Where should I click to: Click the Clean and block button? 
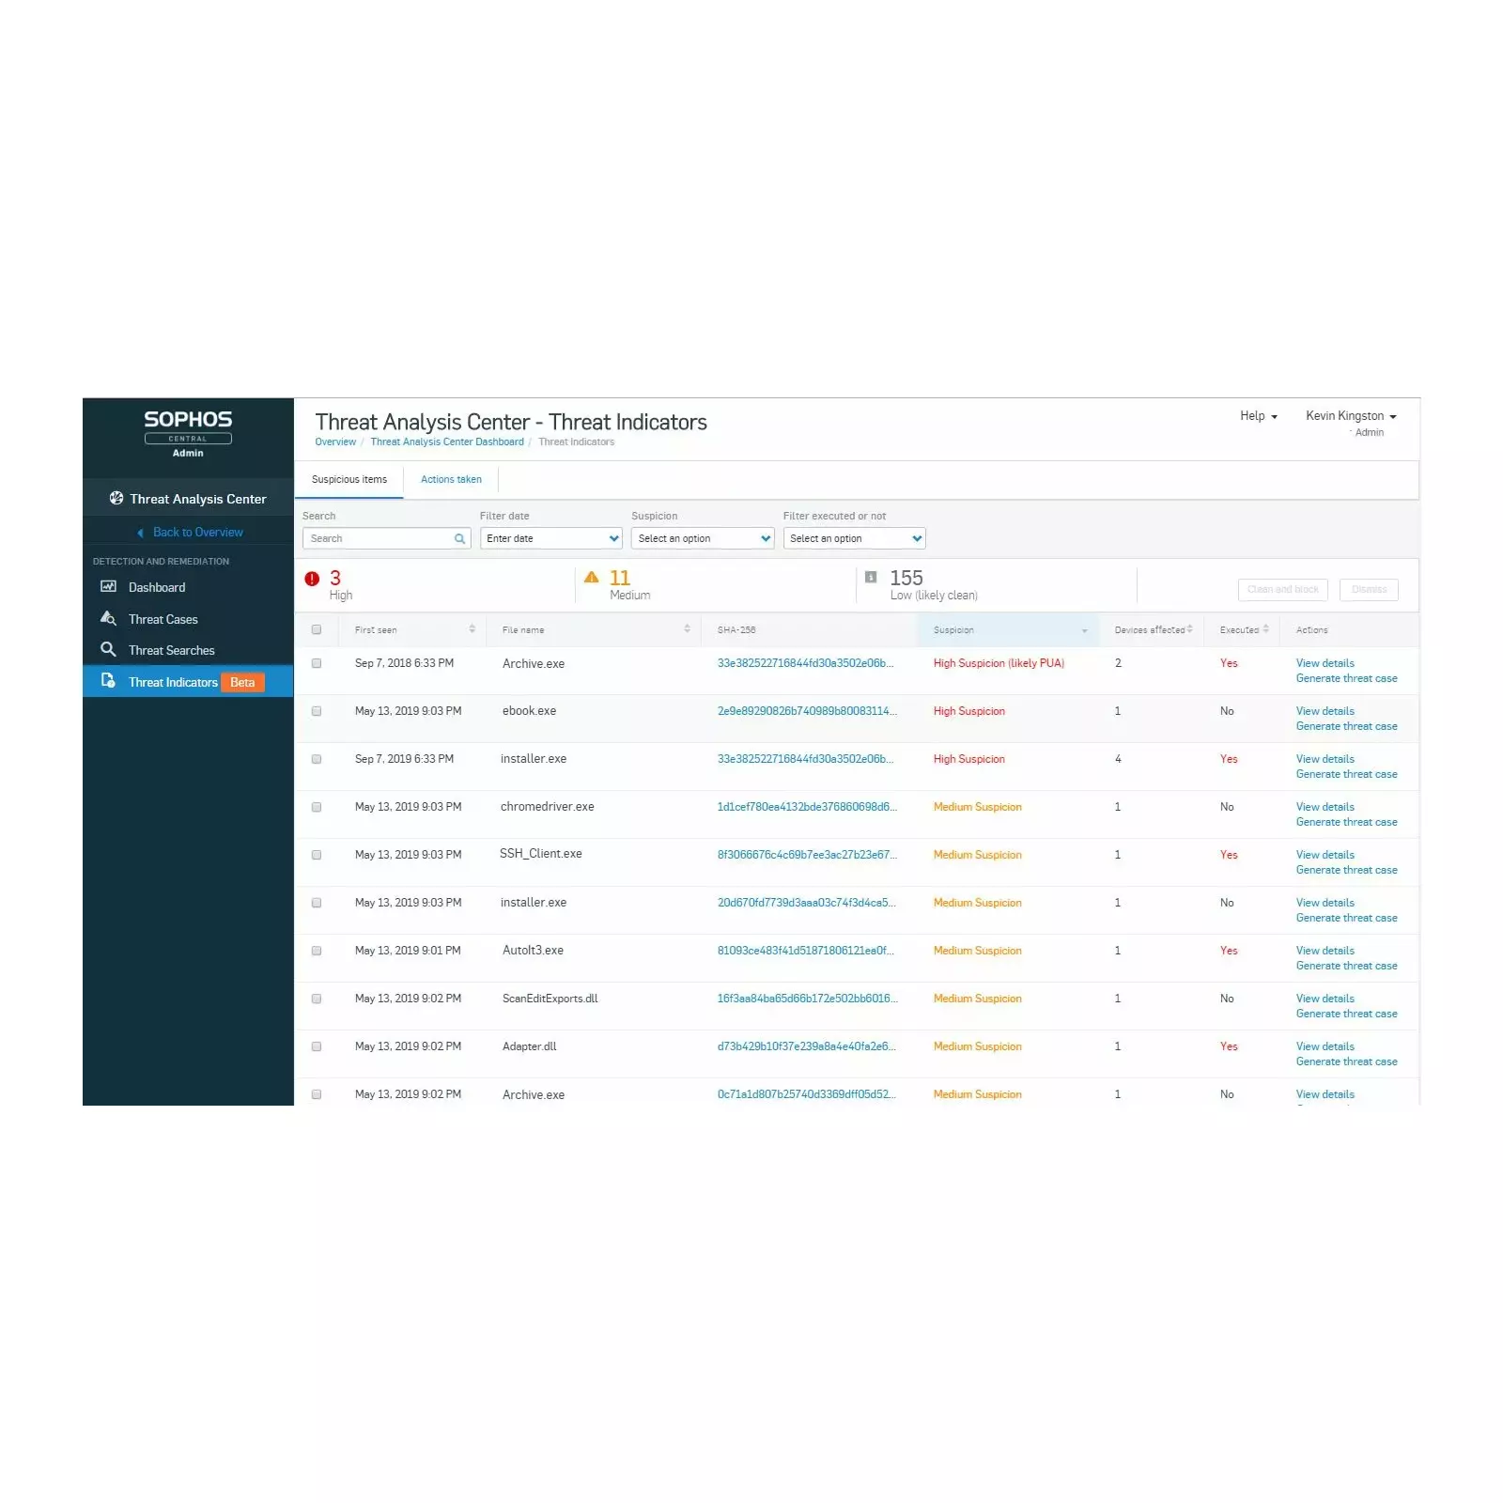pos(1282,589)
